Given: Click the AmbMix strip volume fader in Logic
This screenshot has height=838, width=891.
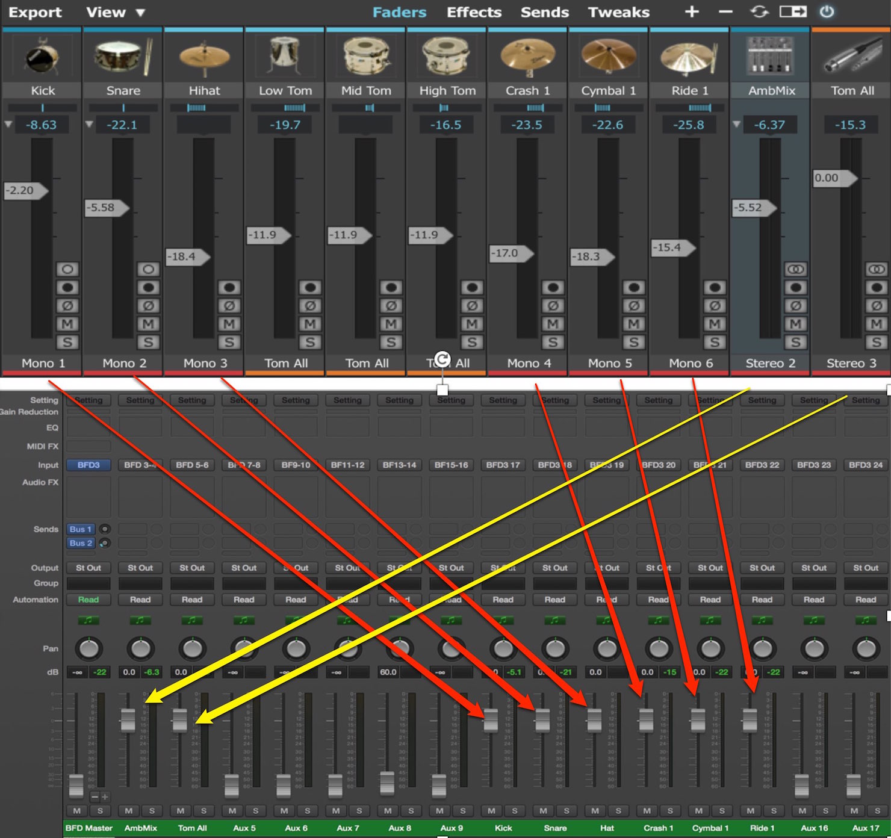Looking at the screenshot, I should click(x=128, y=720).
